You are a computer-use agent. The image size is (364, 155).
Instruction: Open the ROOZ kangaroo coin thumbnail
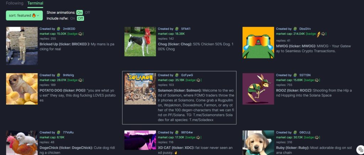(258, 89)
